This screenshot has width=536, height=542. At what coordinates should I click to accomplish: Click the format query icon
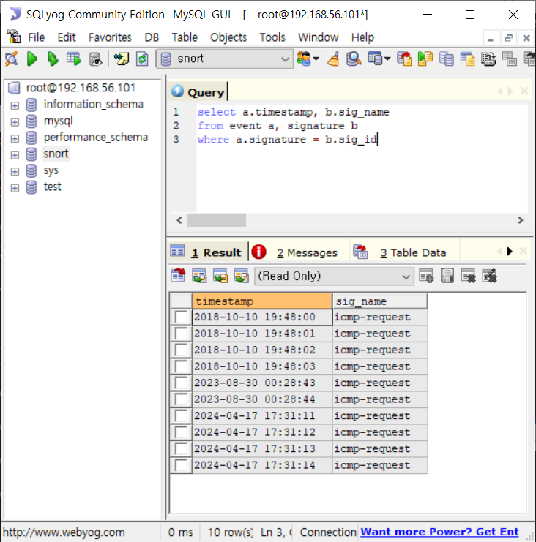click(x=122, y=59)
